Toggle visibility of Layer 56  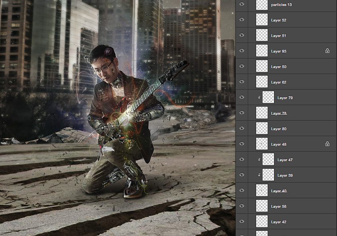242,206
